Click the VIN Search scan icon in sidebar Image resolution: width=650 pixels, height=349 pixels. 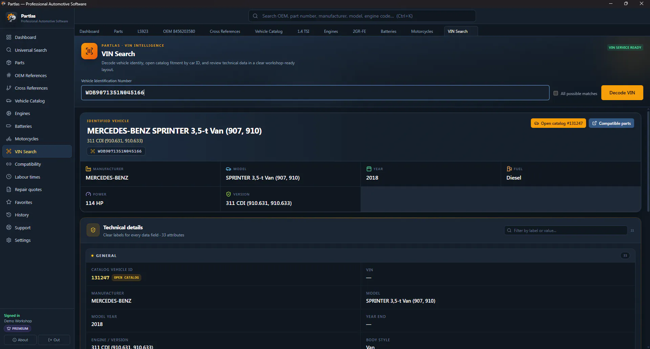[x=9, y=152]
